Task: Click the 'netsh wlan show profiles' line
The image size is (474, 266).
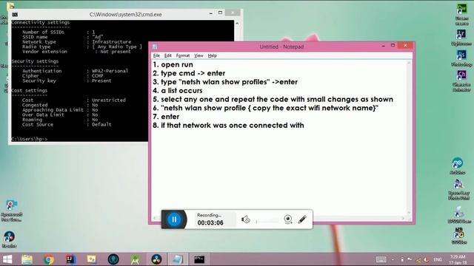Action: click(225, 82)
